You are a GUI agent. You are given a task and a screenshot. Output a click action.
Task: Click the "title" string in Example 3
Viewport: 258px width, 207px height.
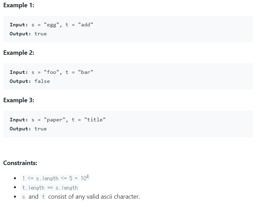tap(95, 120)
